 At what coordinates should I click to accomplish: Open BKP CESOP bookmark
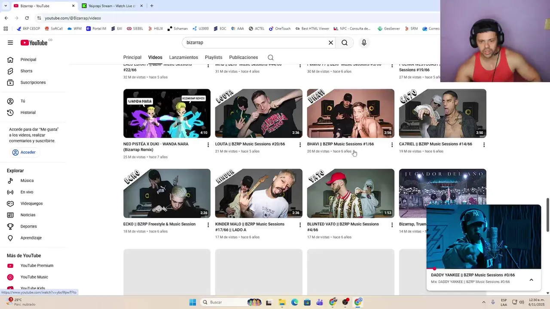[28, 29]
